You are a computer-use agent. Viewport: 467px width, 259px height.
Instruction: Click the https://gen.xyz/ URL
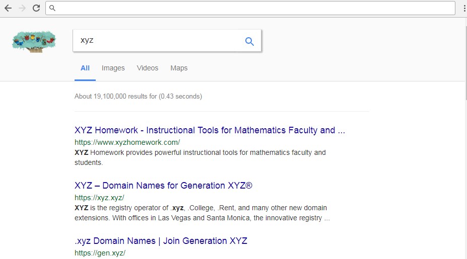[100, 253]
